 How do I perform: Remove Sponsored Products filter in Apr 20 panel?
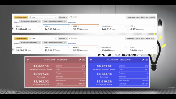click(x=65, y=42)
